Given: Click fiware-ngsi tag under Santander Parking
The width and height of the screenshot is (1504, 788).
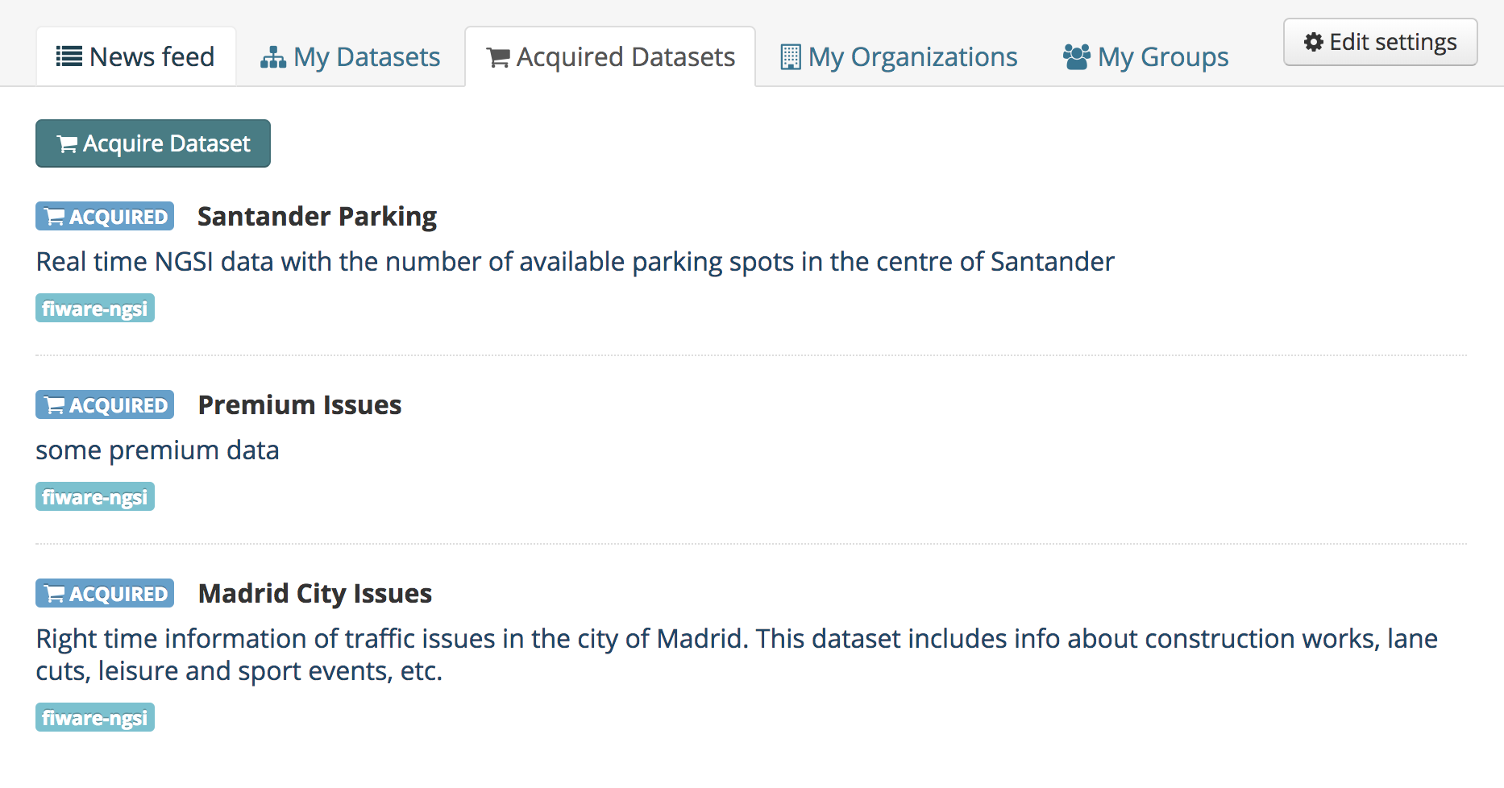Looking at the screenshot, I should coord(95,308).
